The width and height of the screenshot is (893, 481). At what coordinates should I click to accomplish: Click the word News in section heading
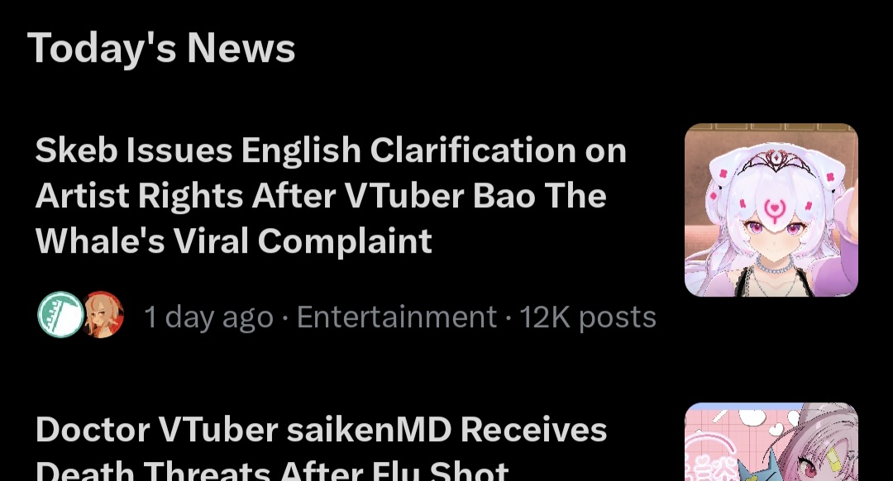click(241, 48)
